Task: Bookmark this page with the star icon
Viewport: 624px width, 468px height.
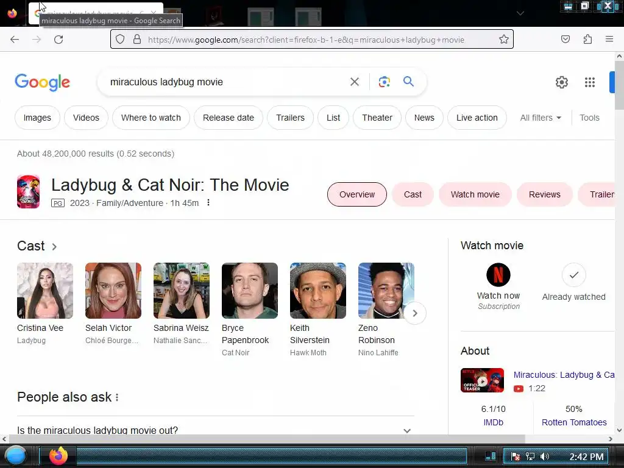Action: (x=504, y=40)
